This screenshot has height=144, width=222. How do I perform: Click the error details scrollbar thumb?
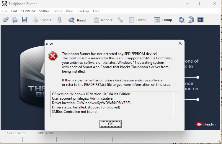[176, 103]
